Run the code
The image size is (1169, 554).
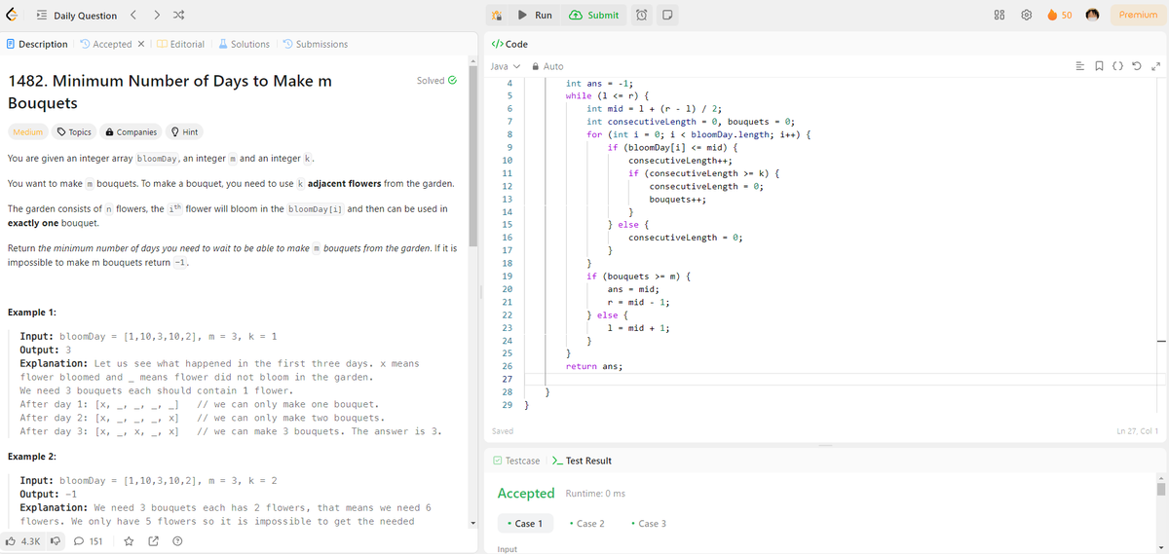[x=535, y=16]
